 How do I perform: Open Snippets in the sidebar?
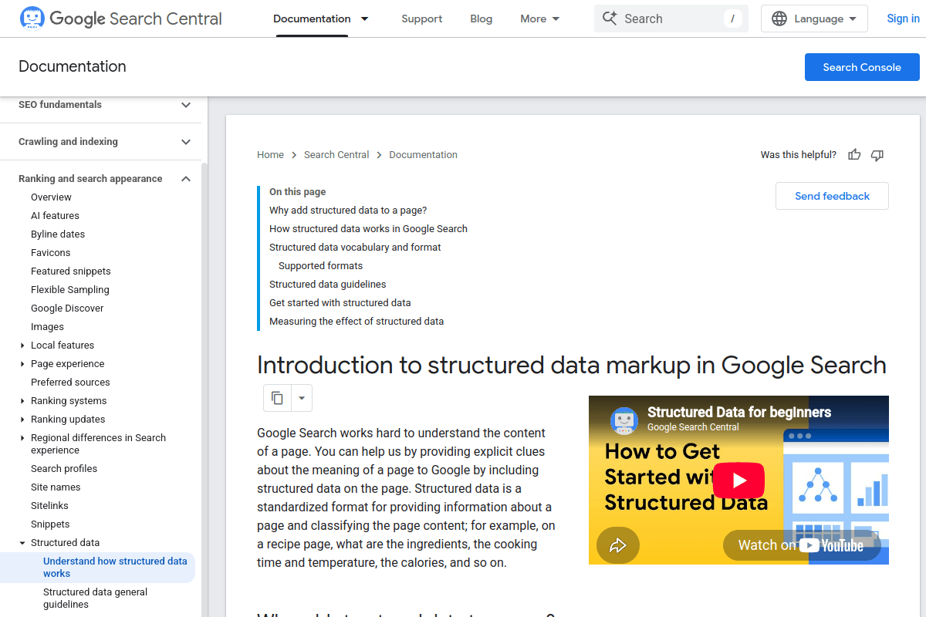tap(50, 524)
